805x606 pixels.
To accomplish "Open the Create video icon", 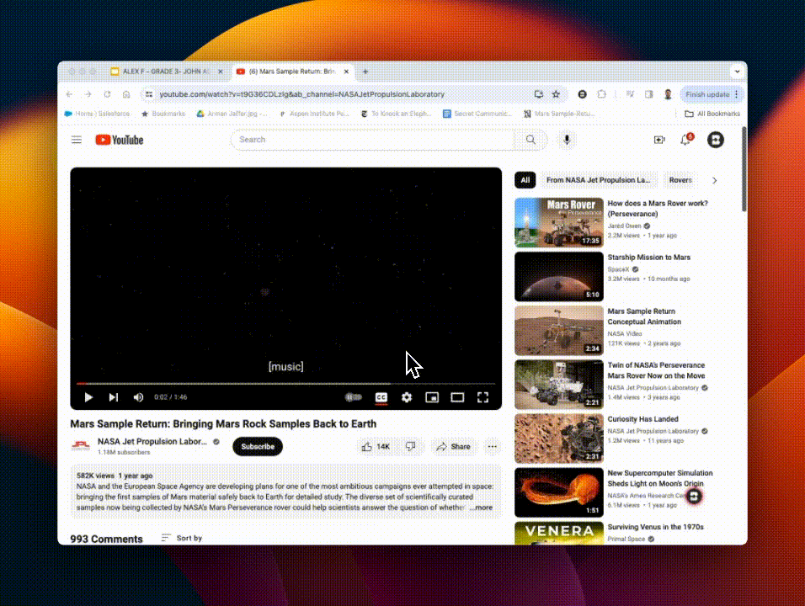I will 659,140.
